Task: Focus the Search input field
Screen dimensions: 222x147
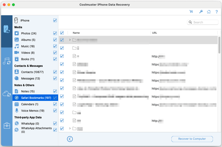Action: click(203, 22)
